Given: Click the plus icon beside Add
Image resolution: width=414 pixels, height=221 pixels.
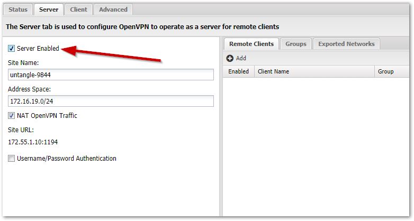Looking at the screenshot, I should (x=230, y=58).
